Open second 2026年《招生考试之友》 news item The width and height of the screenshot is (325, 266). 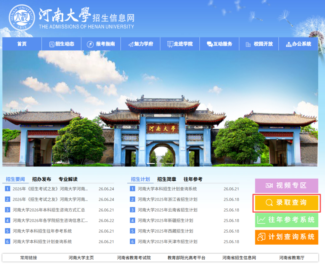click(50, 199)
